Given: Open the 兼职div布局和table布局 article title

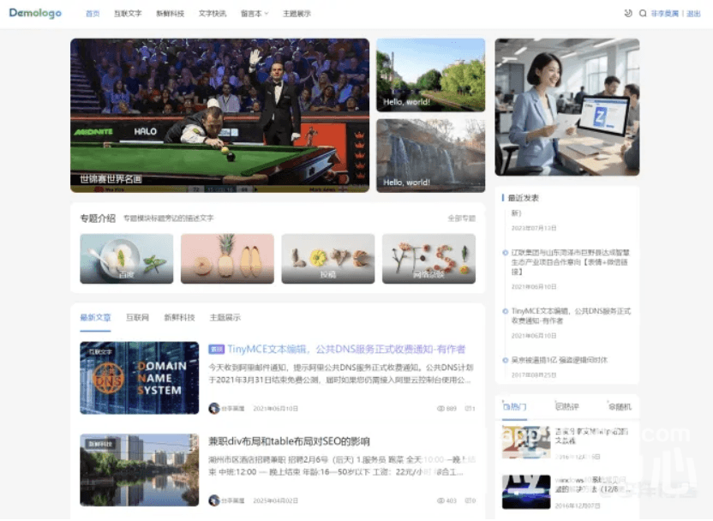Looking at the screenshot, I should click(x=289, y=441).
